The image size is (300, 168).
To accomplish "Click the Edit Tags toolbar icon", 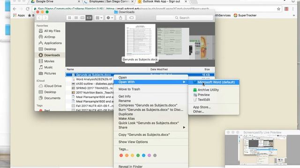I will pos(131,18).
